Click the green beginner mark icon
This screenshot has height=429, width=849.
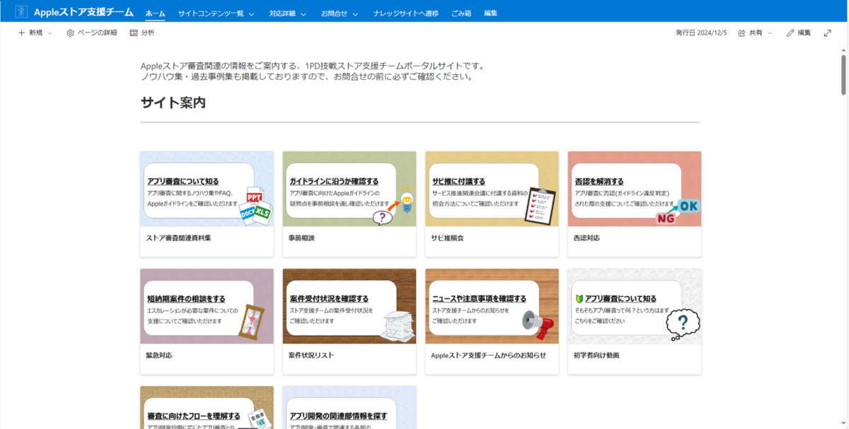[x=579, y=299]
